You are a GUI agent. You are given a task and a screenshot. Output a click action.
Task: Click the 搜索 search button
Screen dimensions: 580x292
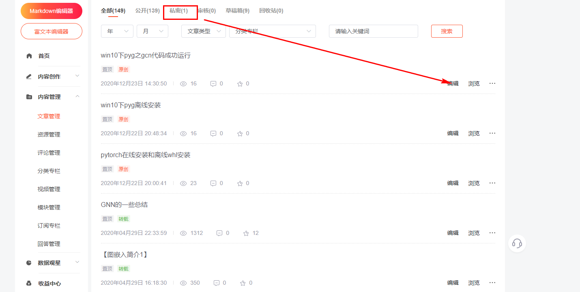tap(447, 31)
